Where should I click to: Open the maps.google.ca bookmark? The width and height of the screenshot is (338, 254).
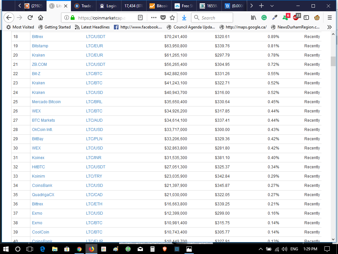pos(243,27)
